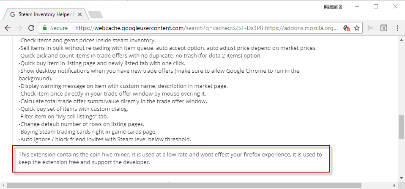Viewport: 405px width, 189px height.
Task: Click the line "Buying Steam trading cards right in game cards page"
Action: (x=88, y=131)
